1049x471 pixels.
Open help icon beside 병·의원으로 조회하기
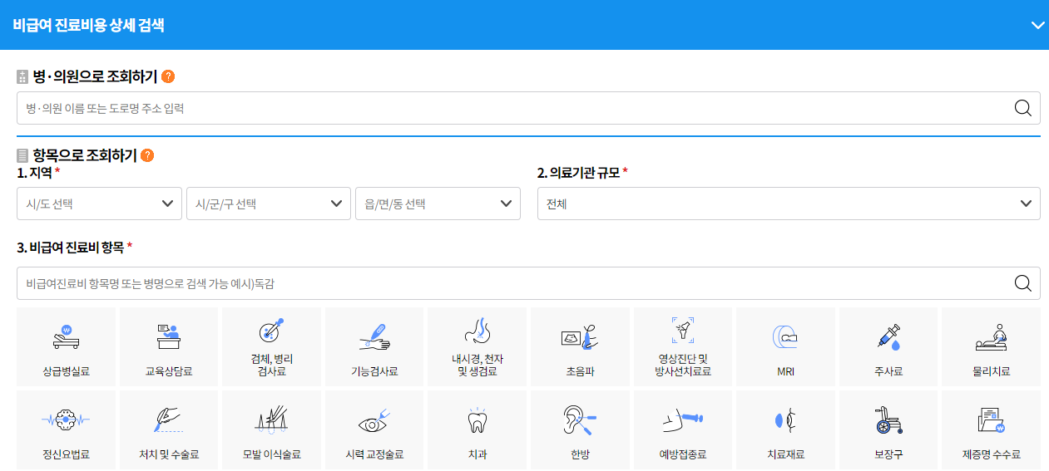point(168,76)
